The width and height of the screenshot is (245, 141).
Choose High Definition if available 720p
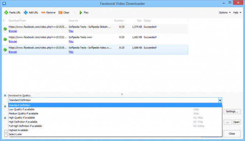point(115,122)
